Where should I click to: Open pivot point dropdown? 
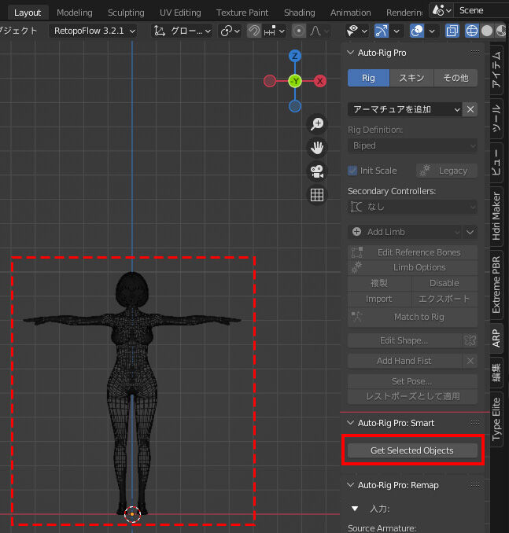point(231,31)
